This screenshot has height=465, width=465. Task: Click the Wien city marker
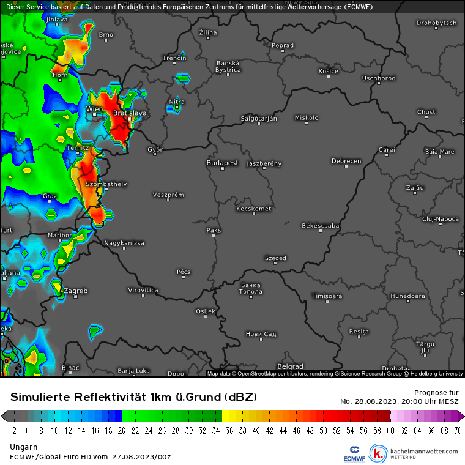pyautogui.click(x=94, y=114)
